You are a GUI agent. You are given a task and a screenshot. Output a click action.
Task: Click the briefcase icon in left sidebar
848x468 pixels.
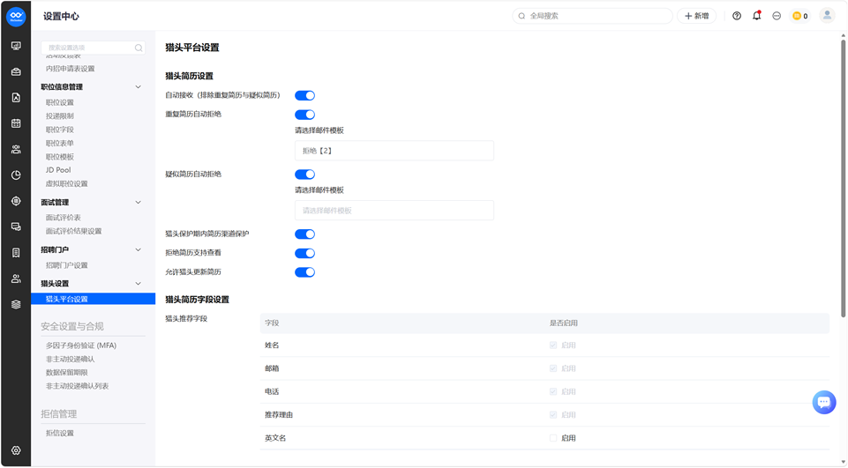click(16, 72)
